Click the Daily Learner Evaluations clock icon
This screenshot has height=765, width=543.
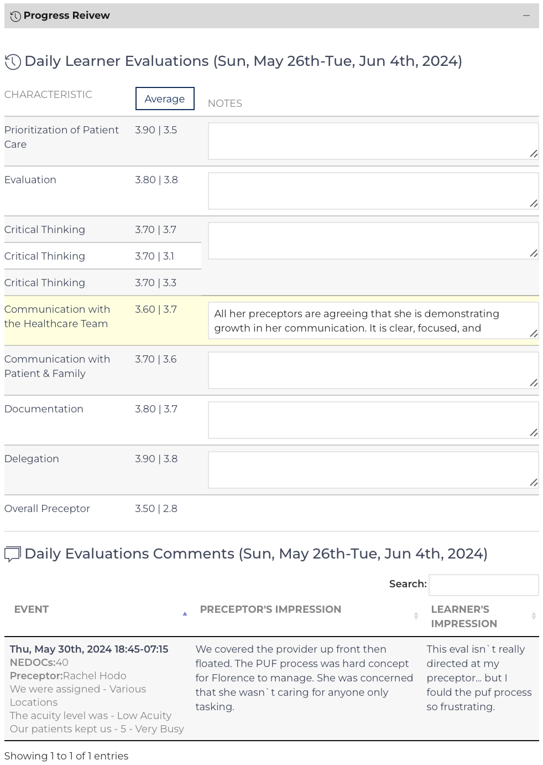(13, 61)
